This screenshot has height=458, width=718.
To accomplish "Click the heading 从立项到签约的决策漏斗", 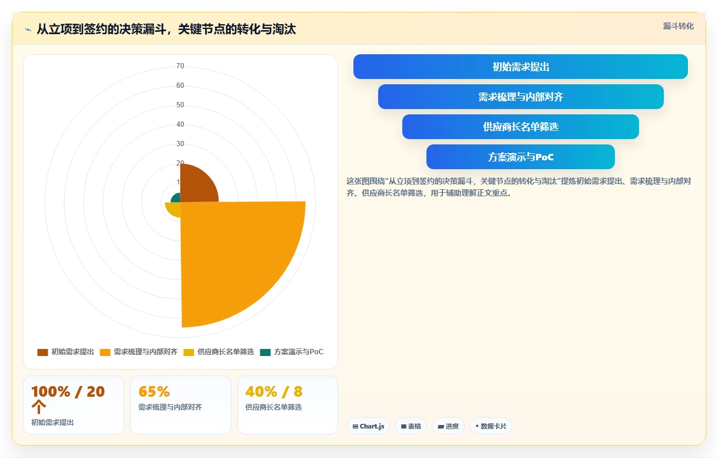I will 166,29.
